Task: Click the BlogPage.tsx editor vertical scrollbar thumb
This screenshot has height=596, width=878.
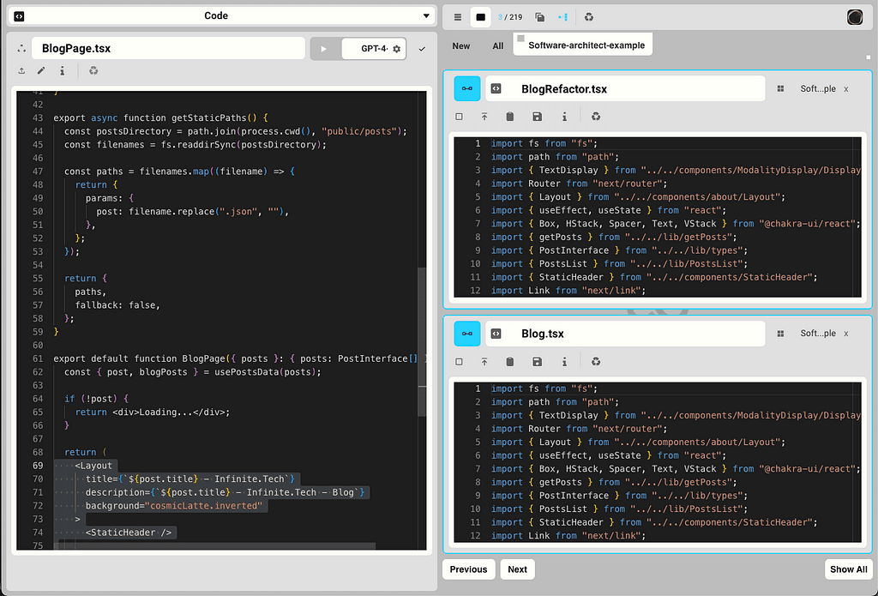Action: pyautogui.click(x=422, y=341)
